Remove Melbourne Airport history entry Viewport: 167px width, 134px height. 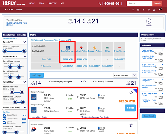[162, 64]
